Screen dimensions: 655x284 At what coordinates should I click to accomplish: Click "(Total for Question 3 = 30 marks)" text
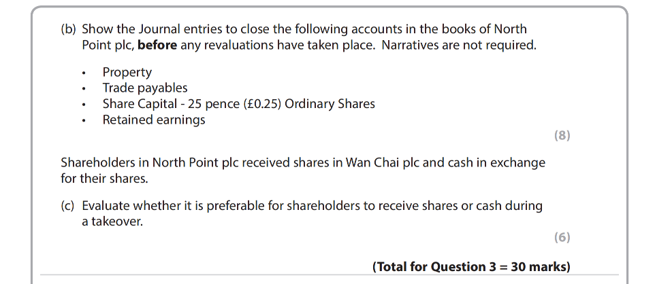471,266
